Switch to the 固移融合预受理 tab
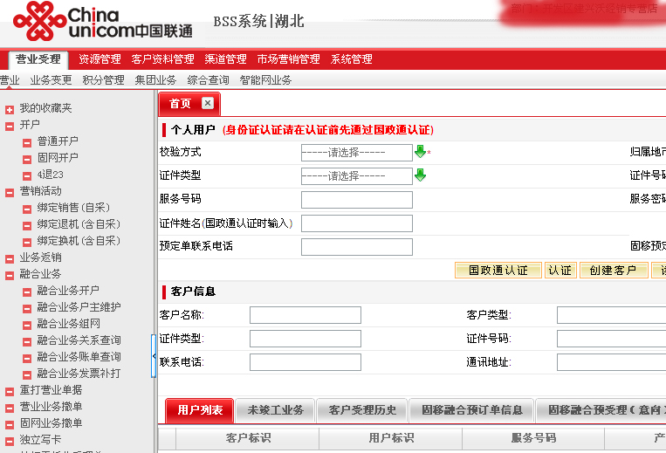This screenshot has width=666, height=453. [601, 410]
